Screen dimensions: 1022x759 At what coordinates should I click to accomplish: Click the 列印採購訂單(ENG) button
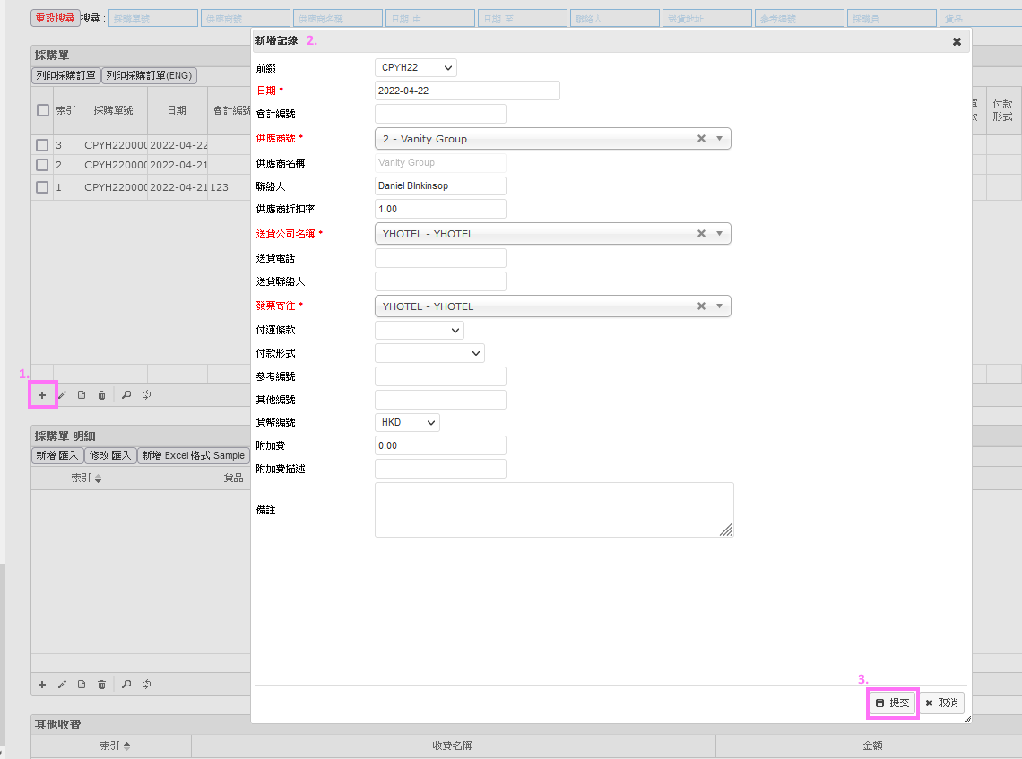tap(149, 76)
